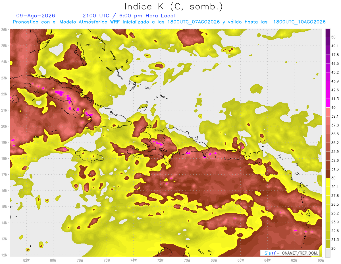
Task: Click the '22N' latitude label
Action: pyautogui.click(x=4, y=94)
